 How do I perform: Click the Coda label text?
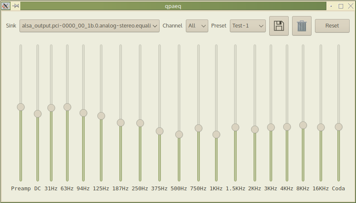tap(338, 189)
